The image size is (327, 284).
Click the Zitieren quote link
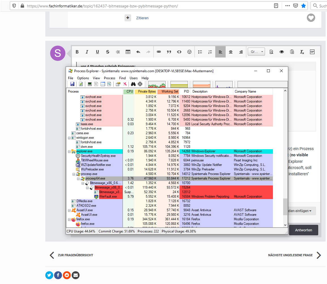click(x=142, y=18)
